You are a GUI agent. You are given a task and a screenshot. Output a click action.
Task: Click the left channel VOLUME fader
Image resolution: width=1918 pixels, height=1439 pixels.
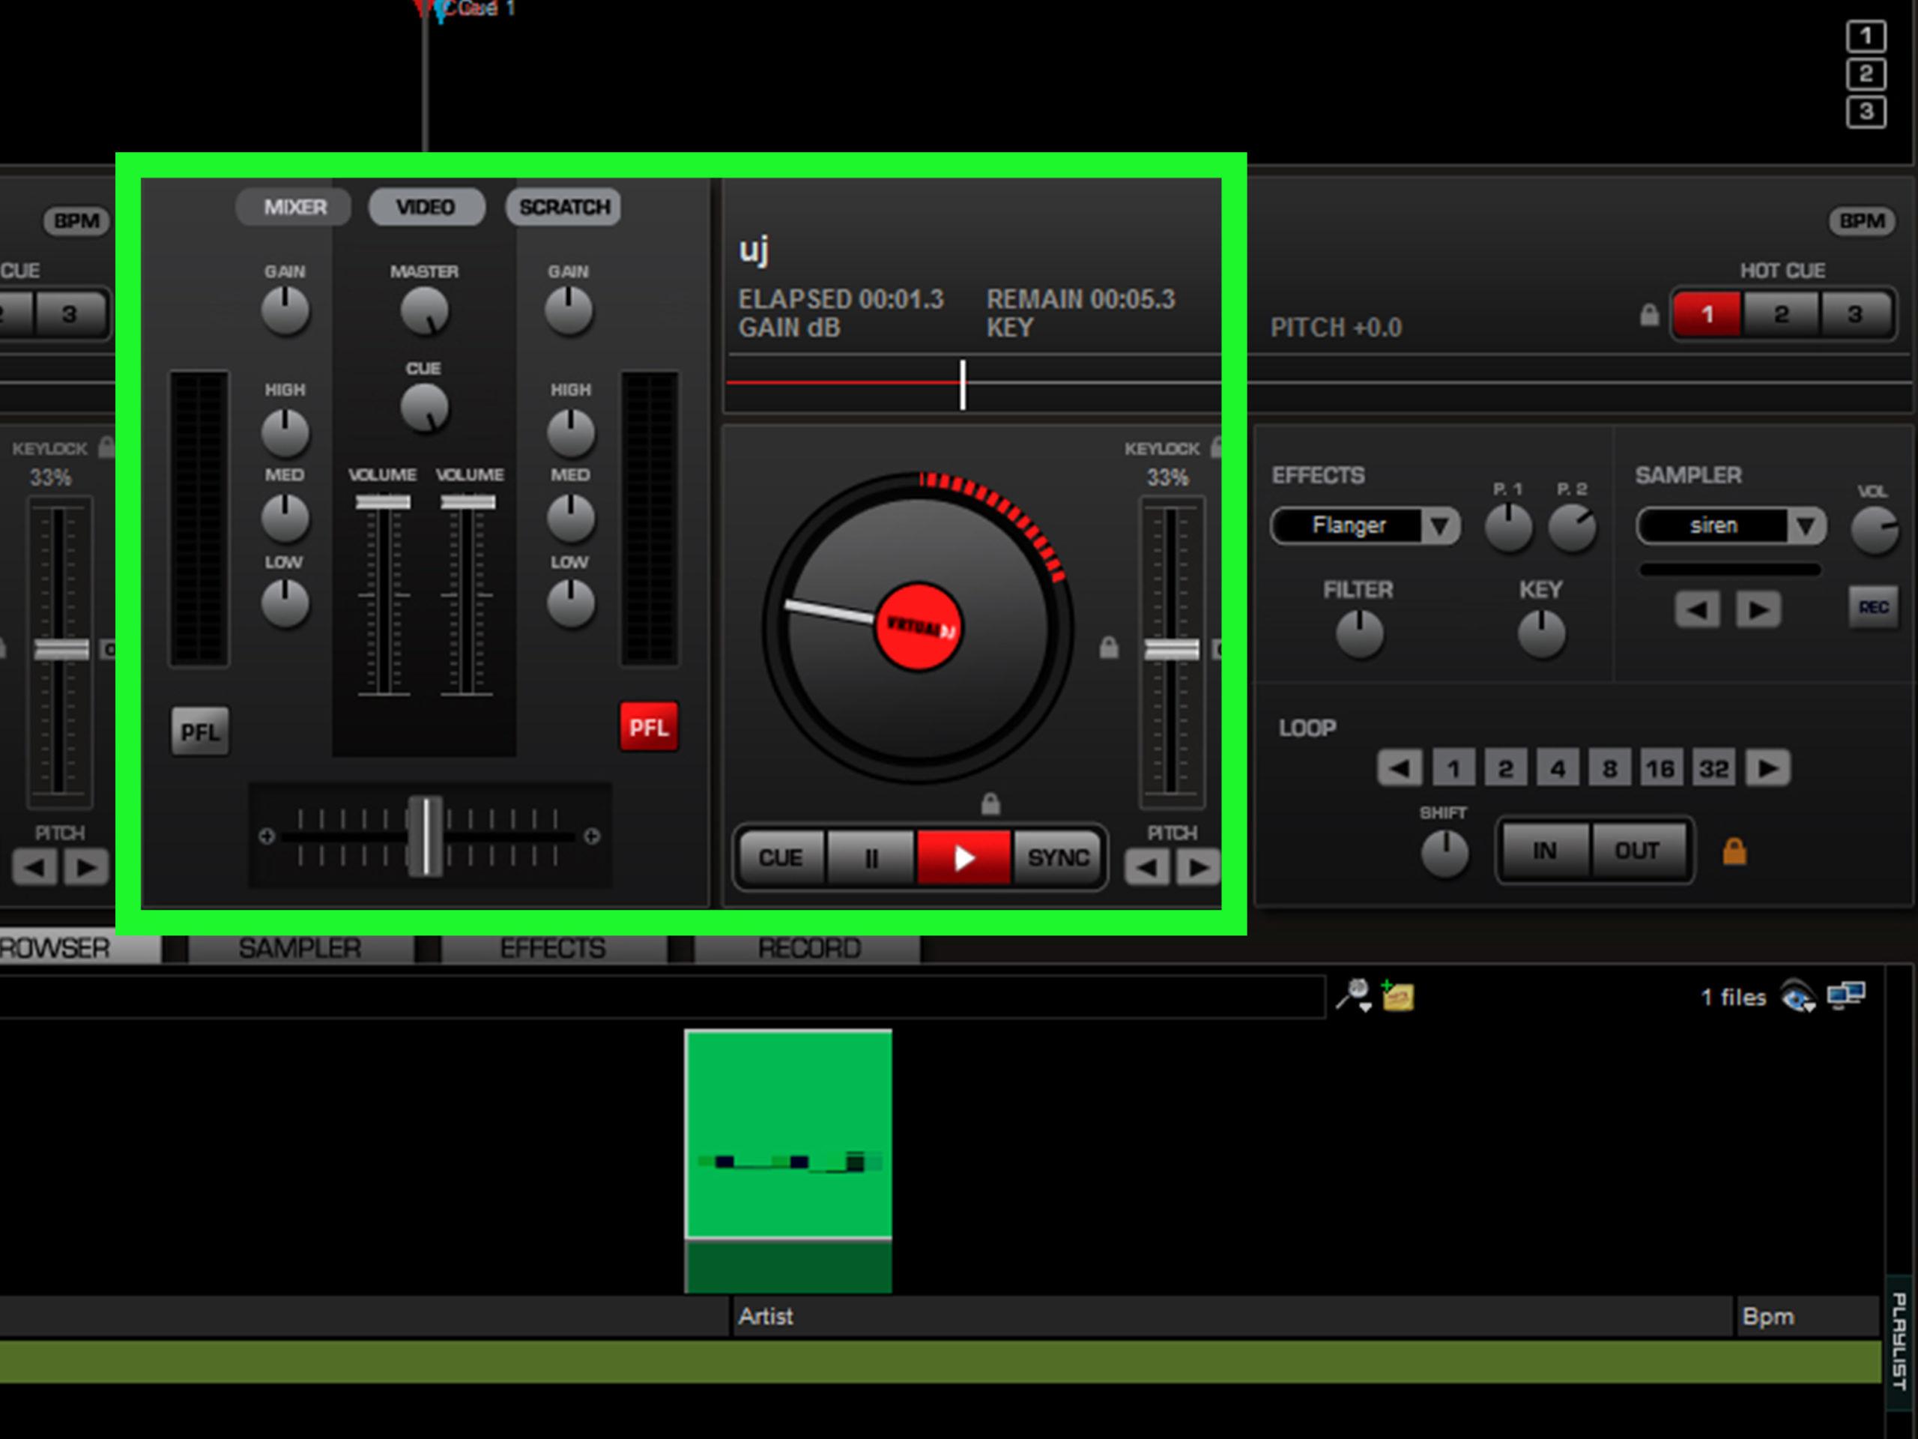[382, 502]
